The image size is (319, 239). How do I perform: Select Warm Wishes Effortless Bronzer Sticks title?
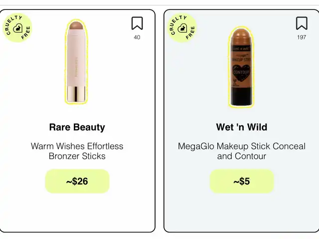77,151
